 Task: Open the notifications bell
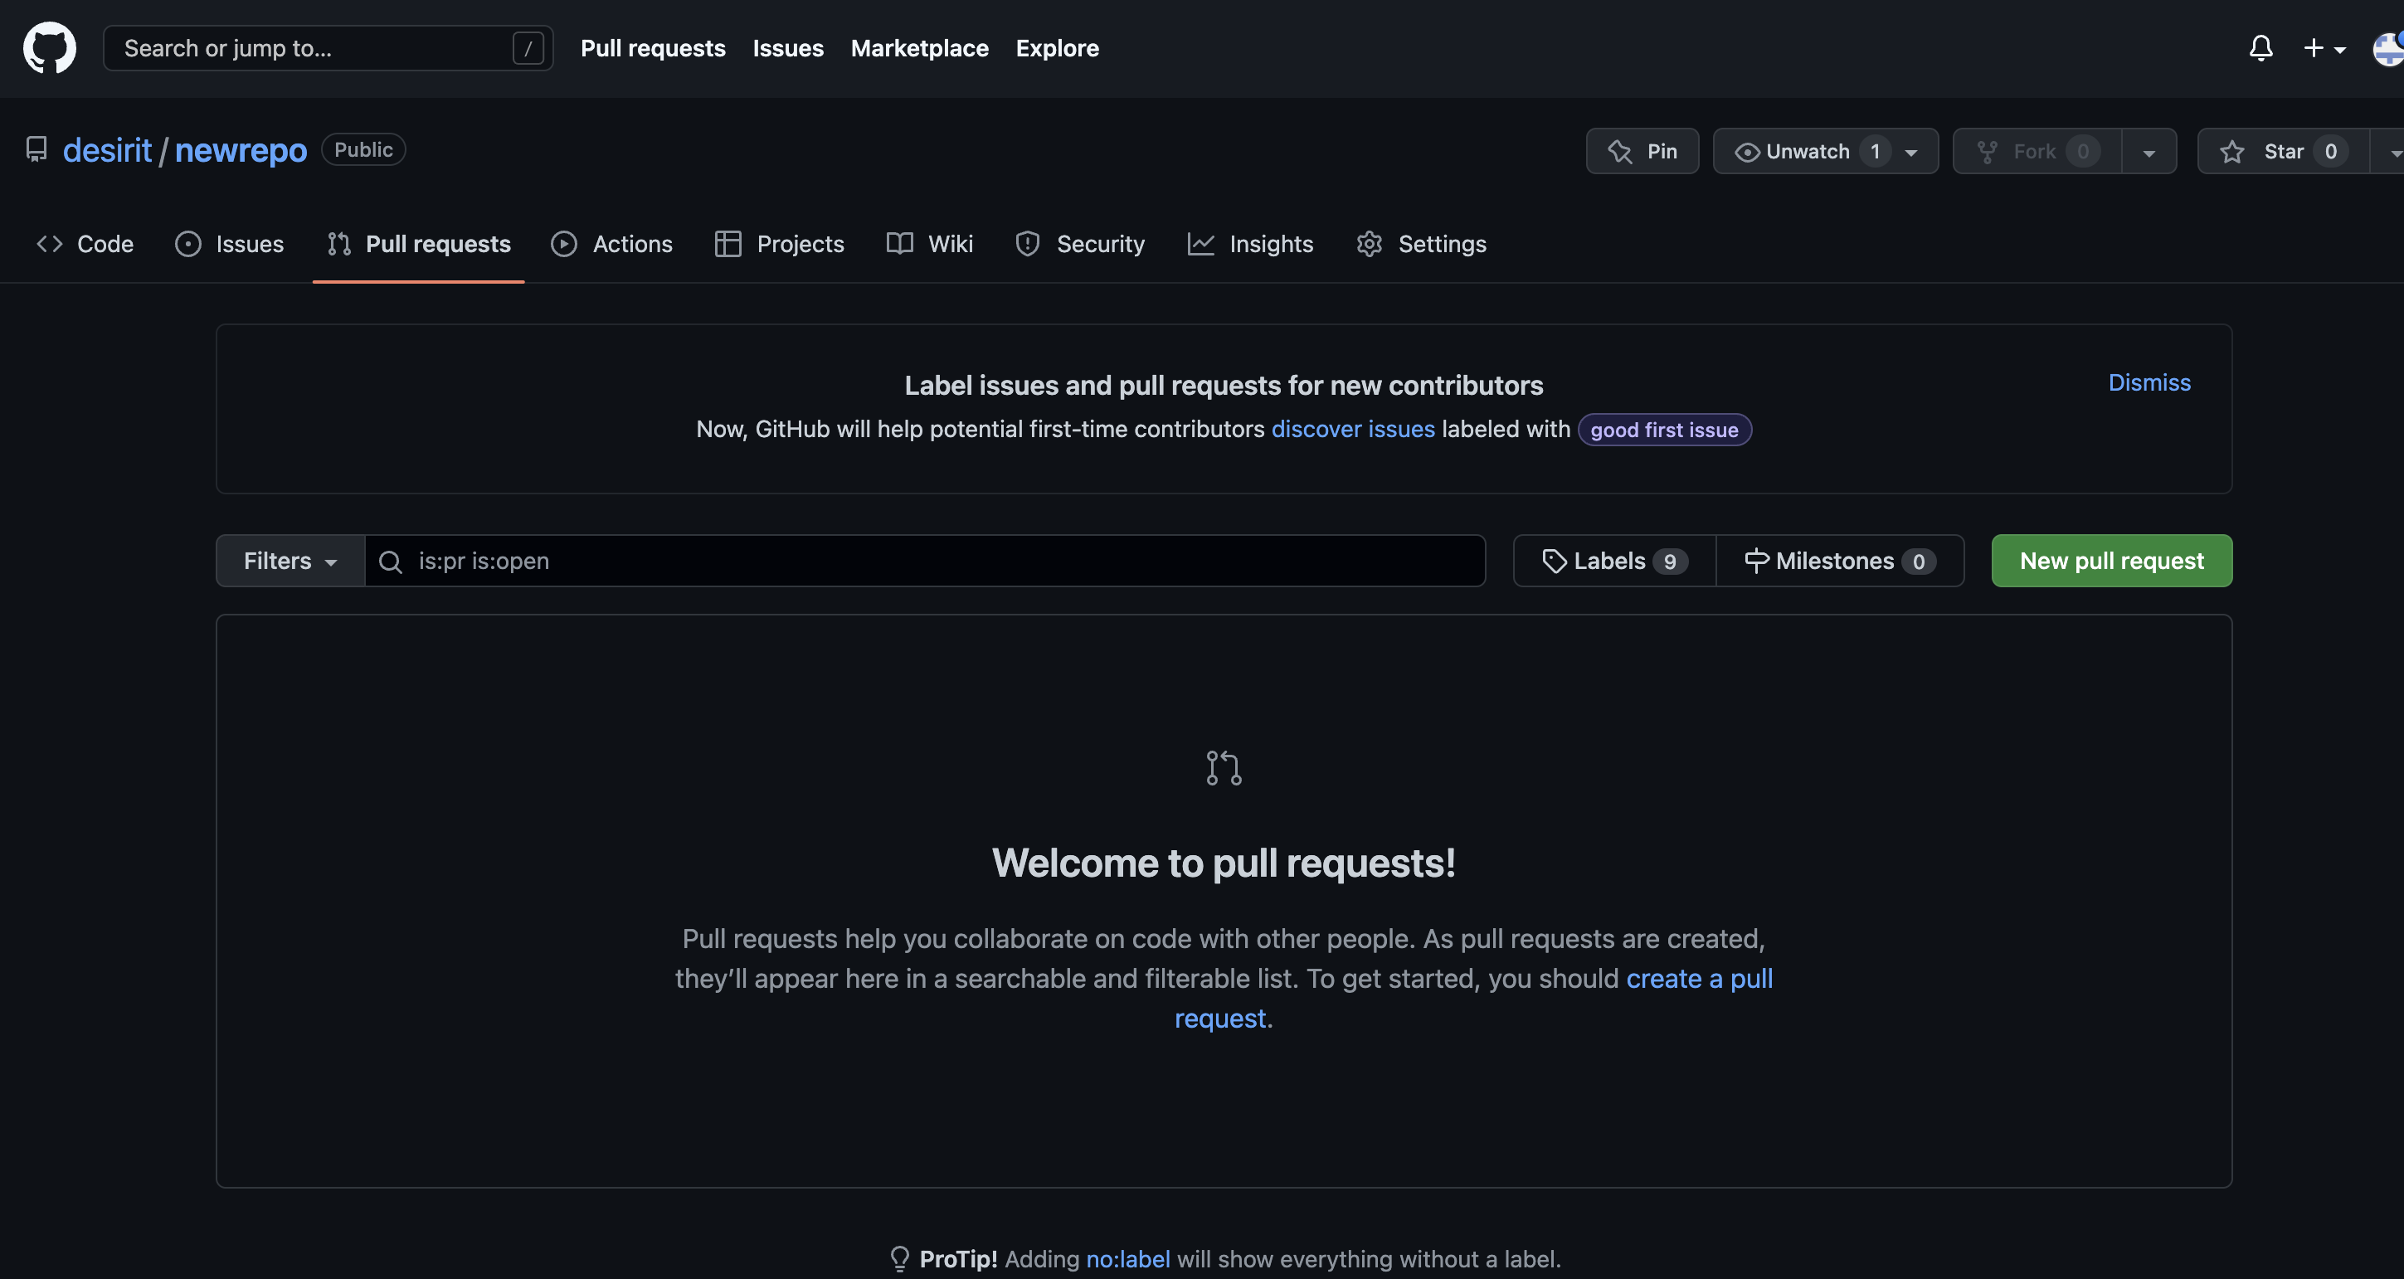[x=2260, y=47]
